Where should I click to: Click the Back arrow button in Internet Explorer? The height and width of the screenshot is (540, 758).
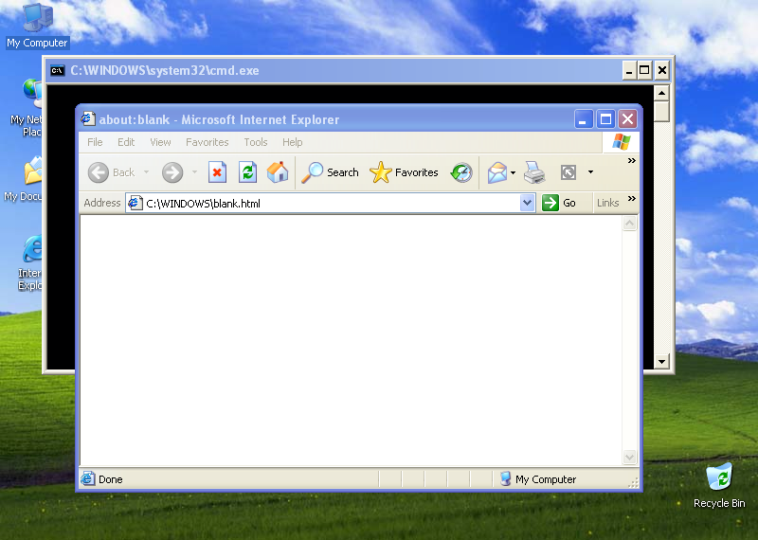point(99,172)
